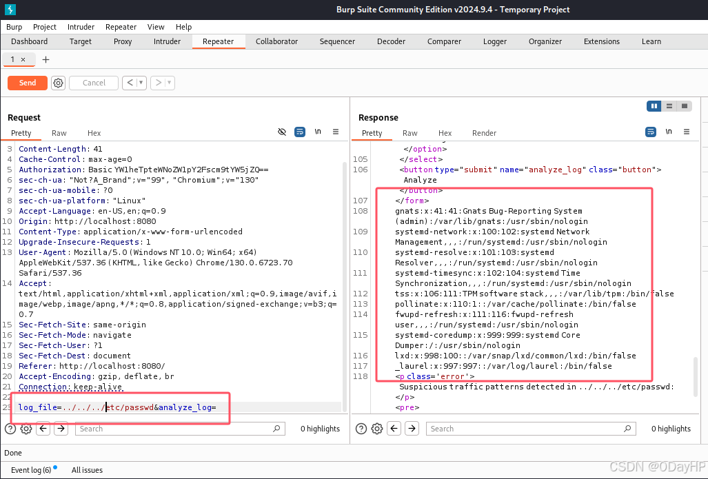Click the log_file parameter line in request
708x479 pixels.
coord(117,407)
